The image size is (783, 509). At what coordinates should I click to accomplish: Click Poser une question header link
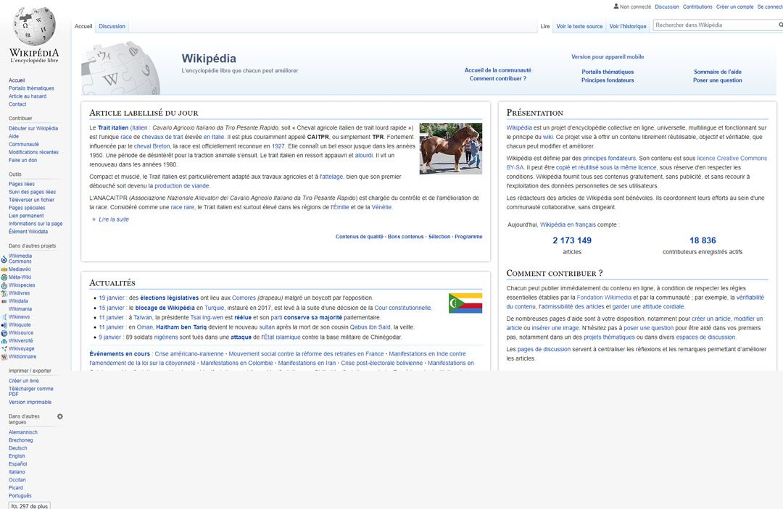point(718,80)
